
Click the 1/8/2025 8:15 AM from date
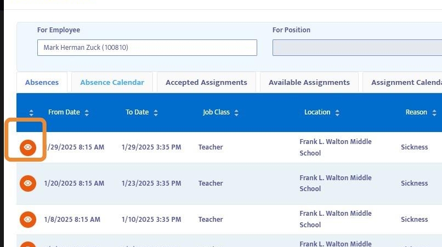point(72,219)
